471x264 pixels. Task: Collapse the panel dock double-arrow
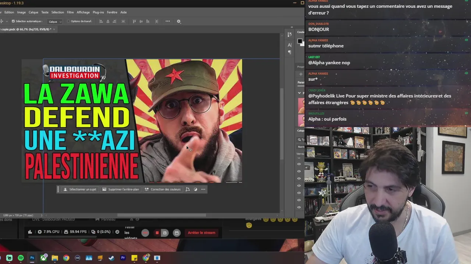[292, 27]
